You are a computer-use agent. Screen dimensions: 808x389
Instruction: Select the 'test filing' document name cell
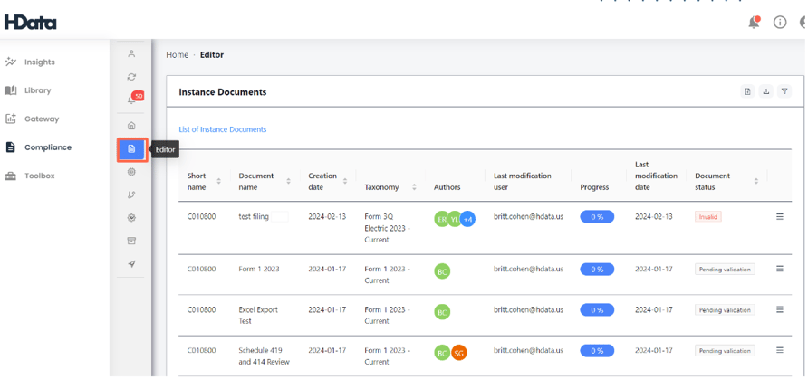click(254, 216)
